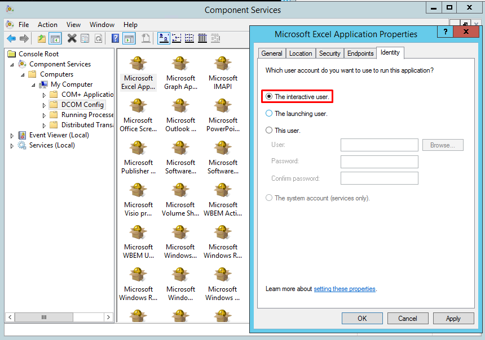485x340 pixels.
Task: Switch to Small Icons view
Action: click(x=177, y=39)
